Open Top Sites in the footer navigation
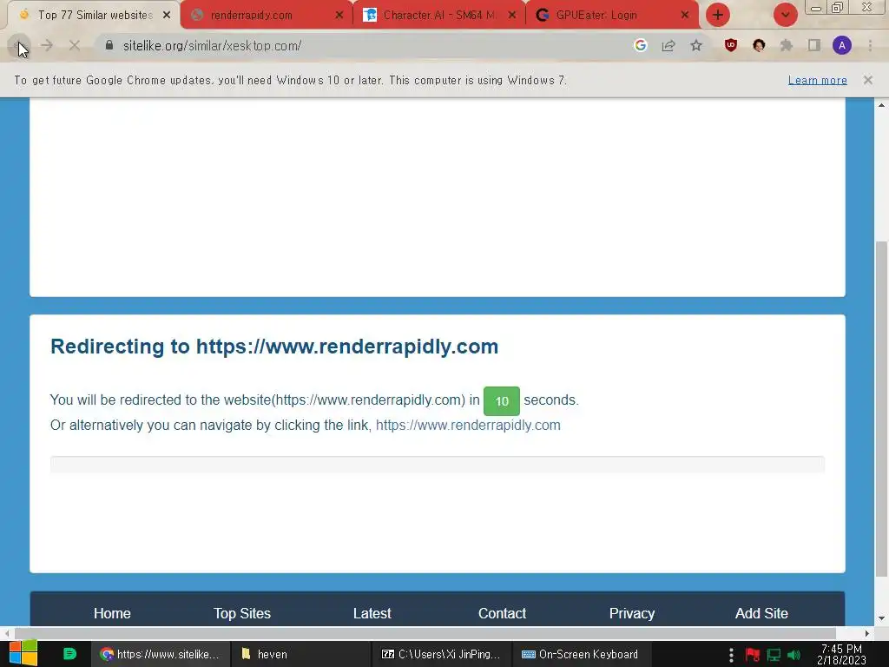Screen dimensions: 889x667 (242, 613)
